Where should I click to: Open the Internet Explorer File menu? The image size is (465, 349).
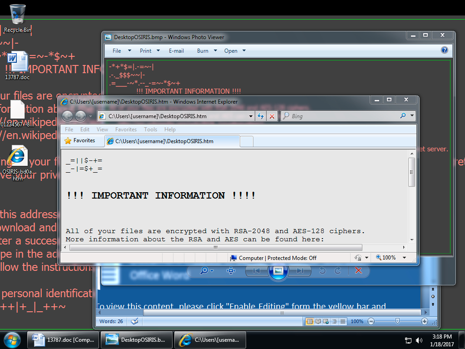click(x=69, y=130)
